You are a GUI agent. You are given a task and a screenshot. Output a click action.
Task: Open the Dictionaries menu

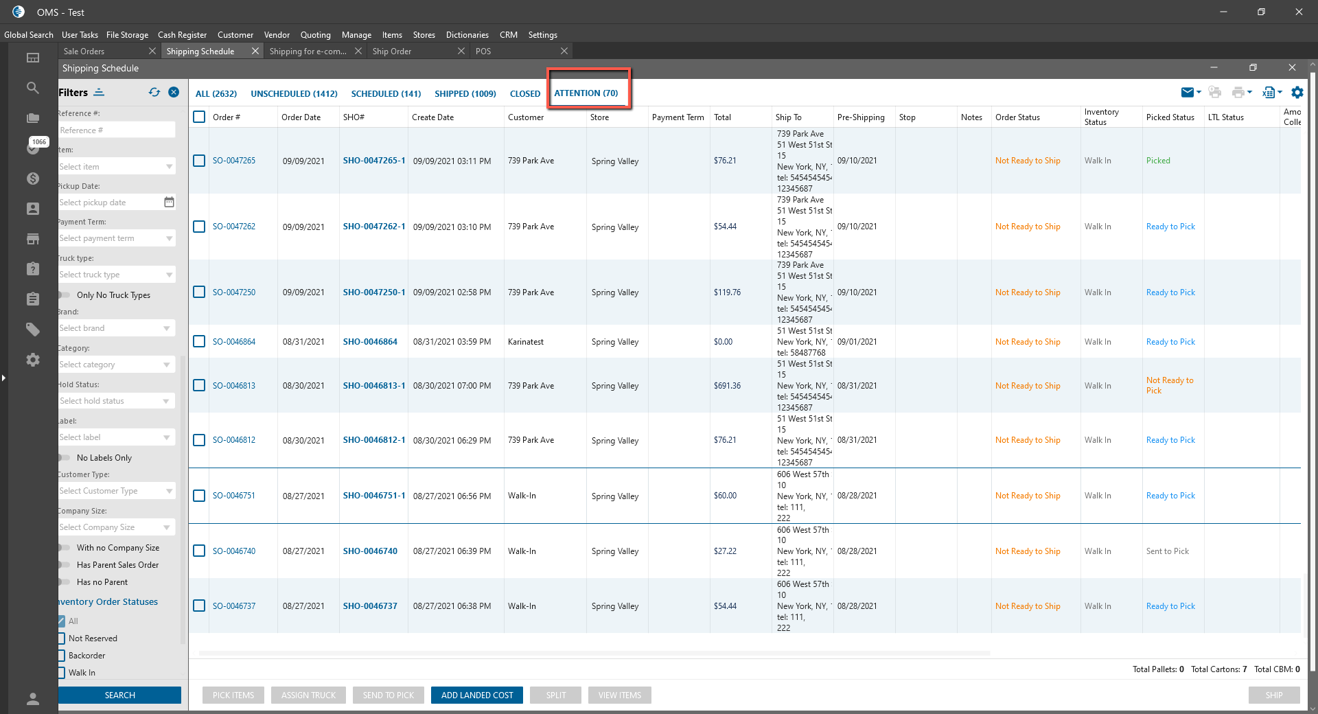[467, 35]
